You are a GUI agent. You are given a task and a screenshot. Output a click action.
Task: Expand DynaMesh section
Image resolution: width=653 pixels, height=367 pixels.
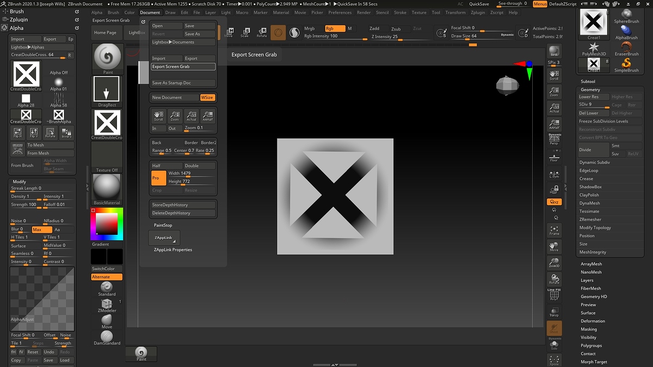[589, 203]
